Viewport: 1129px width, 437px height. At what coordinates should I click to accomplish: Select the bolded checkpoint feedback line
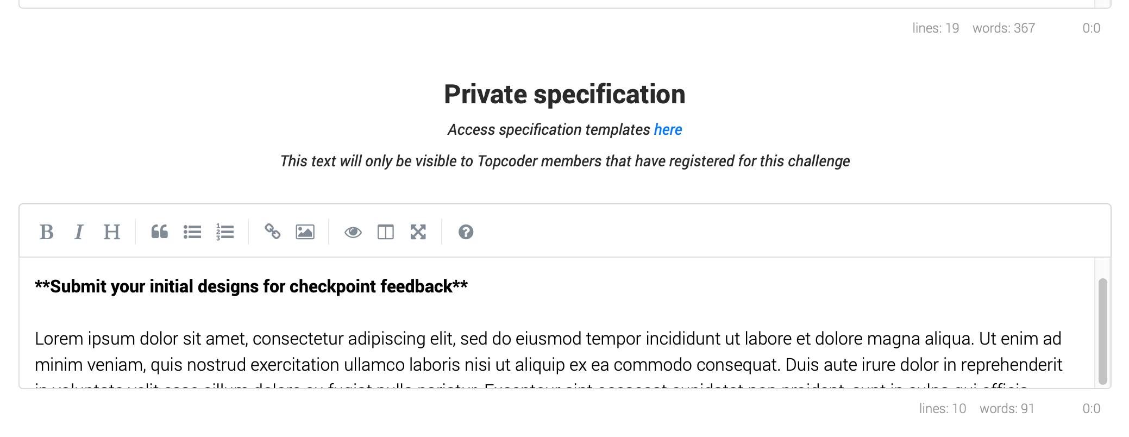252,286
